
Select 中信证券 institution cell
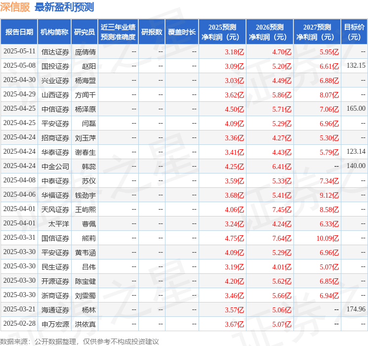pyautogui.click(x=55, y=109)
